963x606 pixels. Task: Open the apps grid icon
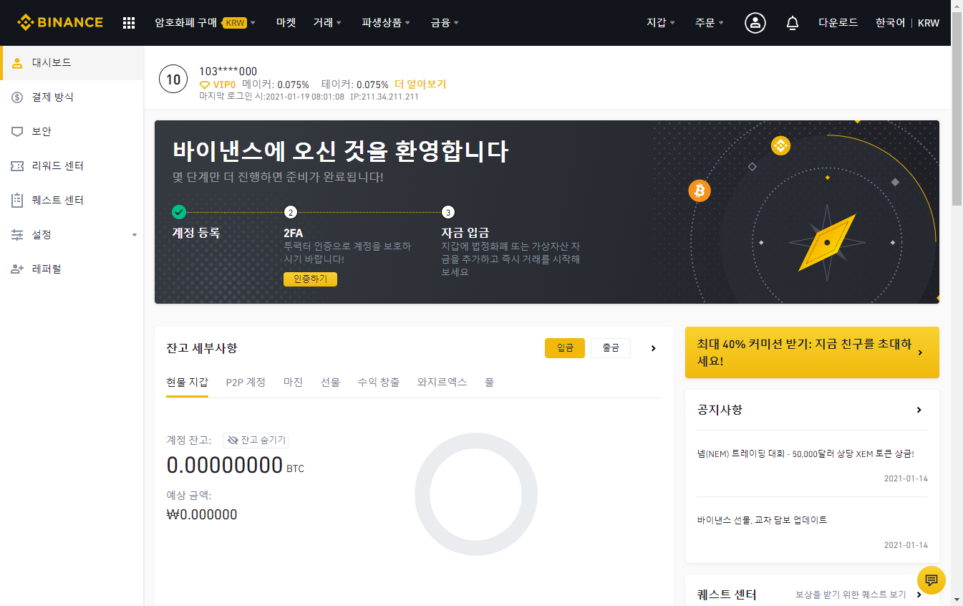tap(129, 23)
